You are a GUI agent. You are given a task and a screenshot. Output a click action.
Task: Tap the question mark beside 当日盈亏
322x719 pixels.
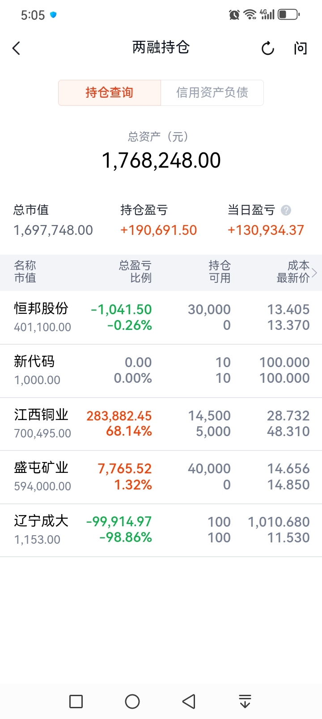(x=286, y=210)
